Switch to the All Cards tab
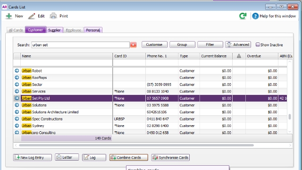This screenshot has height=170, width=302. (x=16, y=30)
